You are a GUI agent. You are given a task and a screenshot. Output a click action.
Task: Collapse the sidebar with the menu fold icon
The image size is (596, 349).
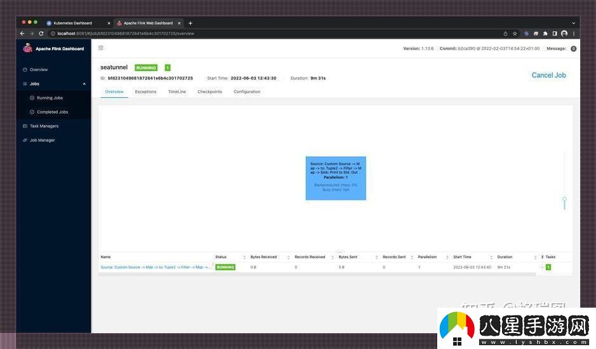(101, 48)
